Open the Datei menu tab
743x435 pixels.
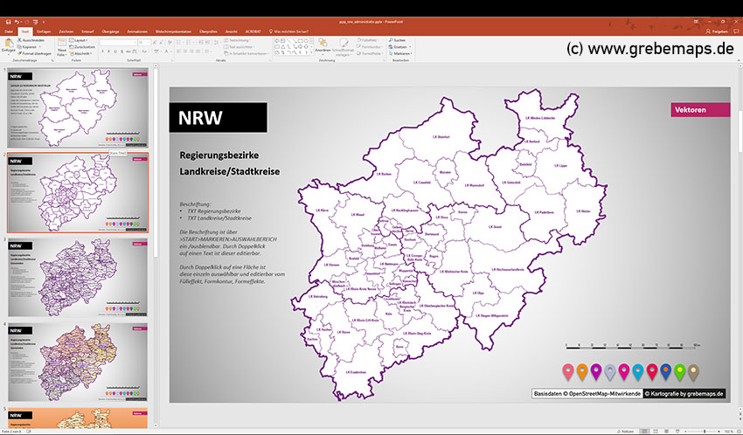pyautogui.click(x=9, y=31)
